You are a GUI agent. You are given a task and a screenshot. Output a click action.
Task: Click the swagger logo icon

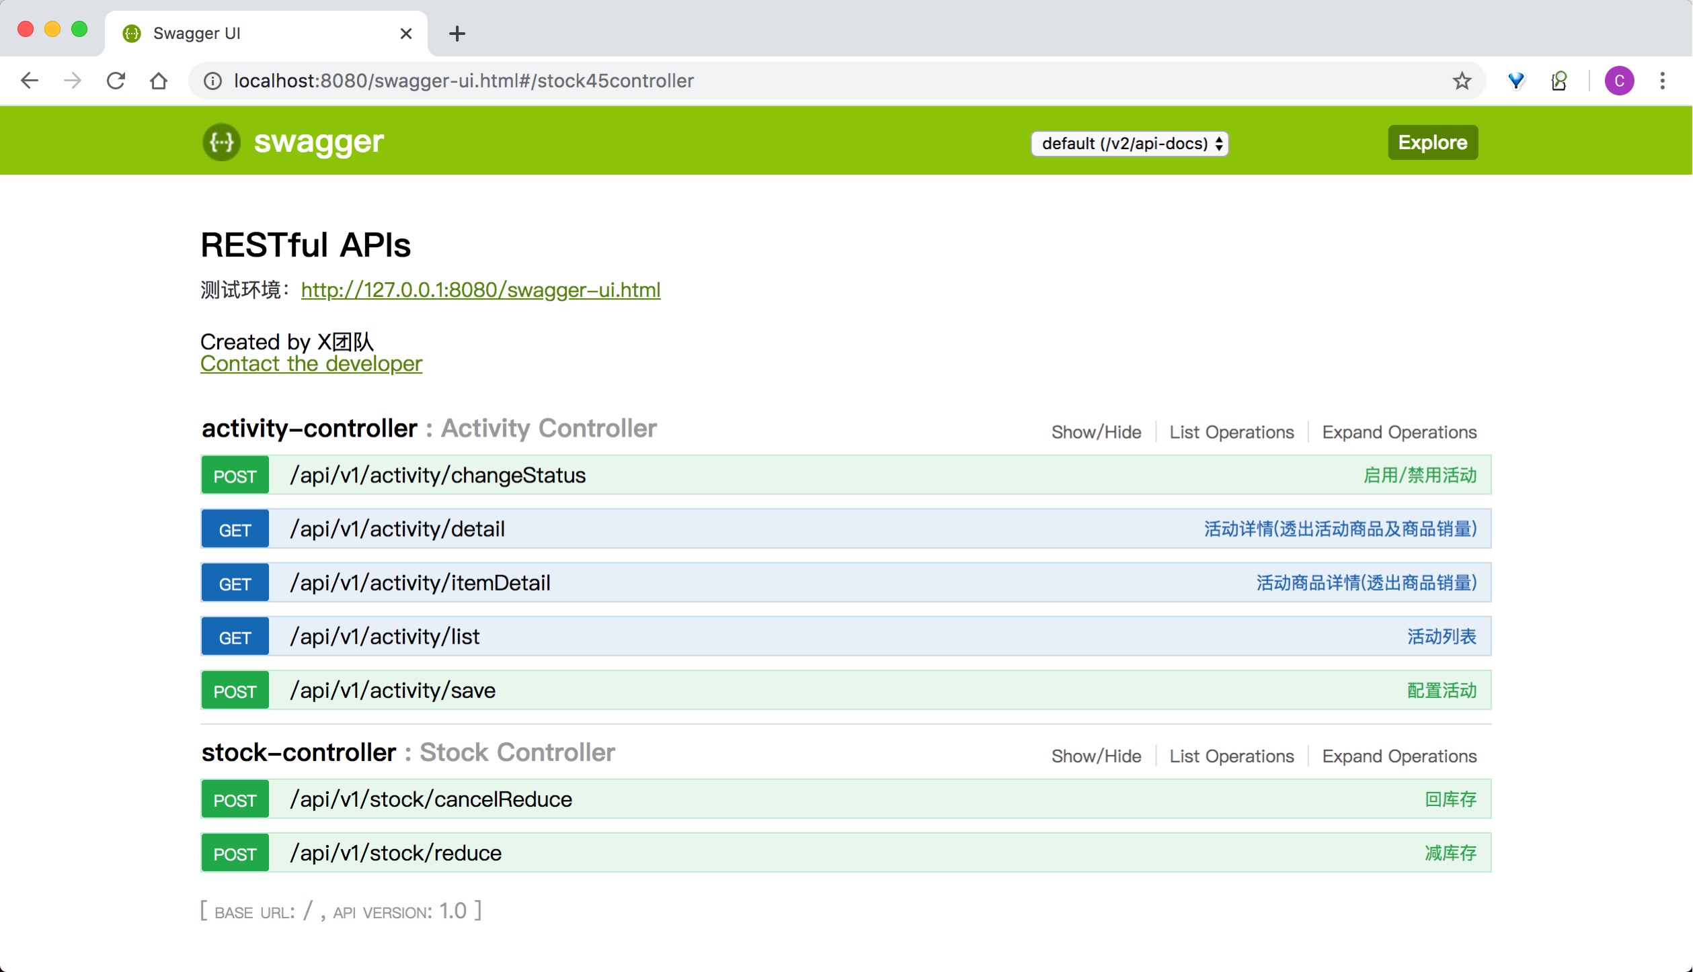click(221, 142)
